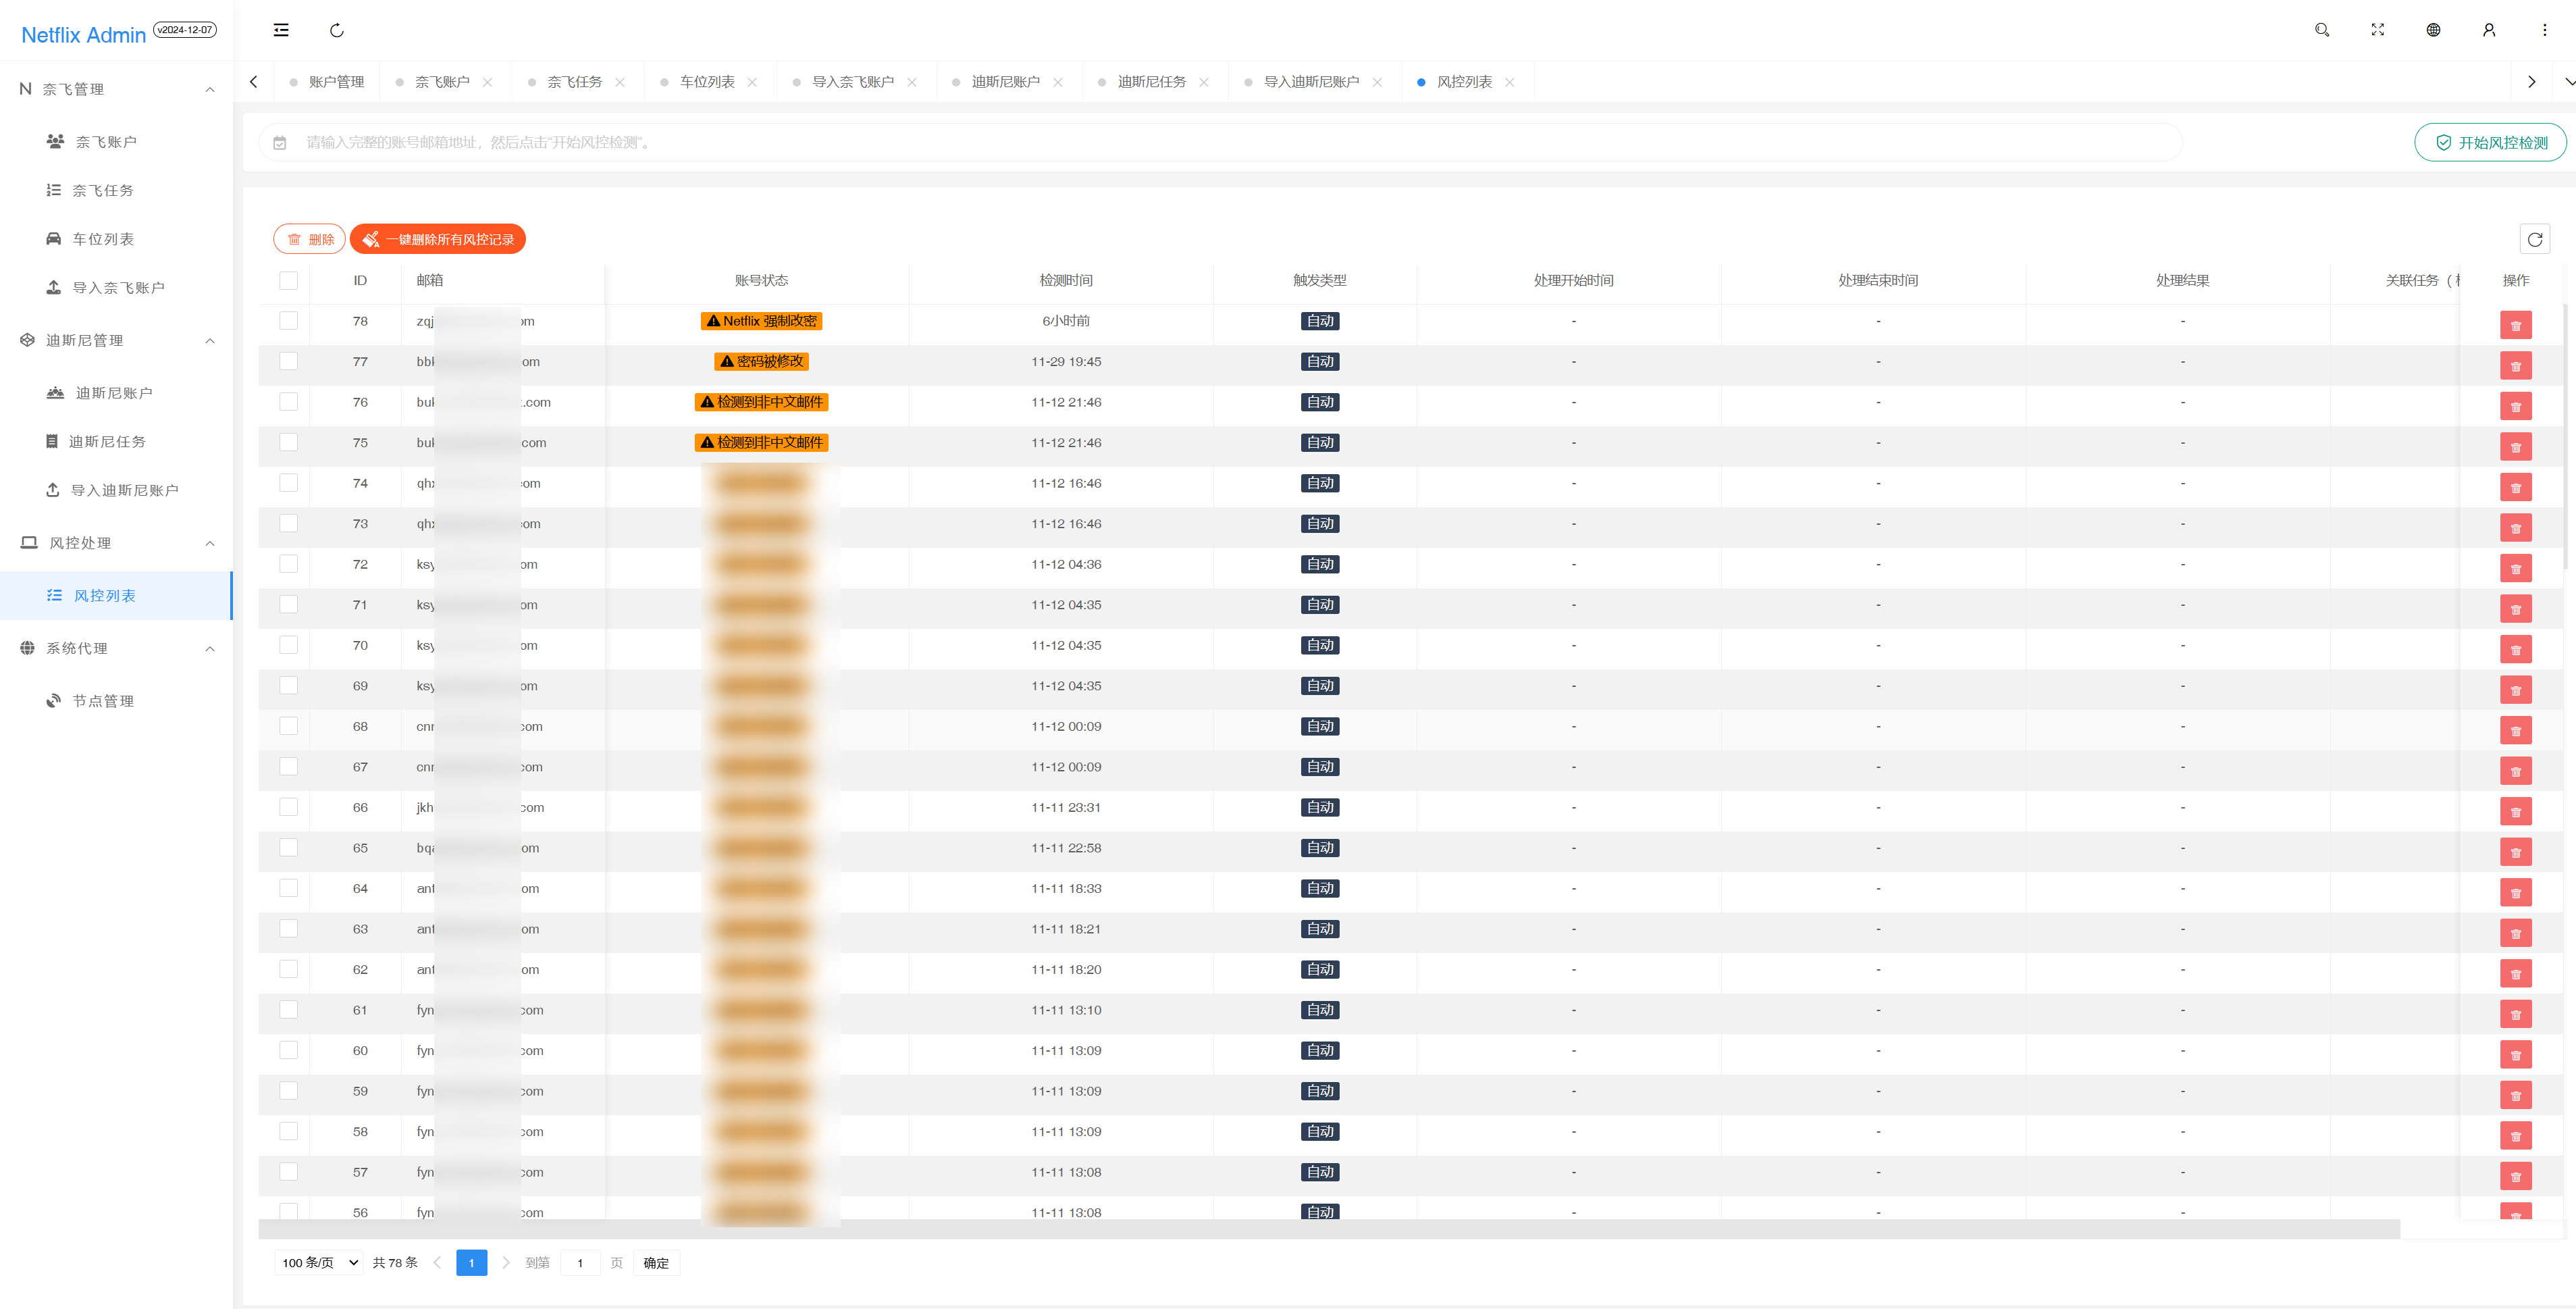Image resolution: width=2576 pixels, height=1309 pixels.
Task: Open the search magnifier icon
Action: click(2322, 30)
